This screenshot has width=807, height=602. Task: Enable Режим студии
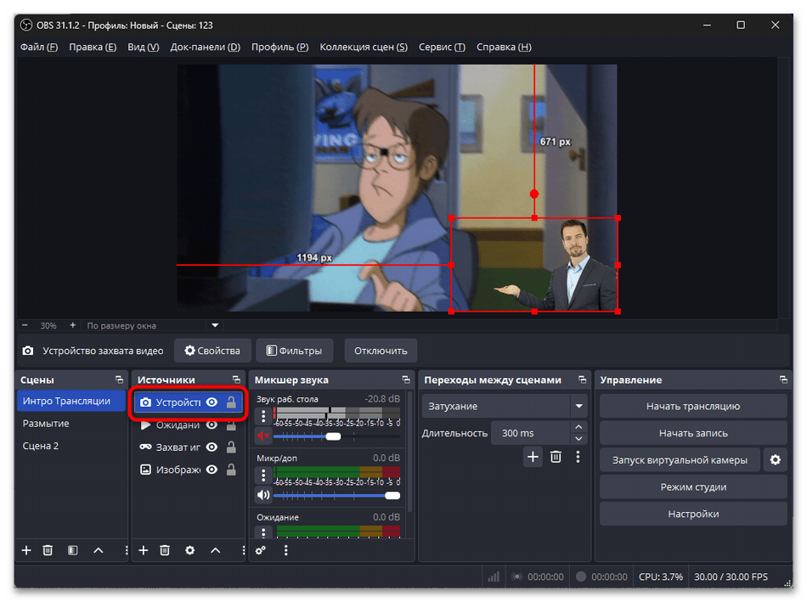[692, 487]
